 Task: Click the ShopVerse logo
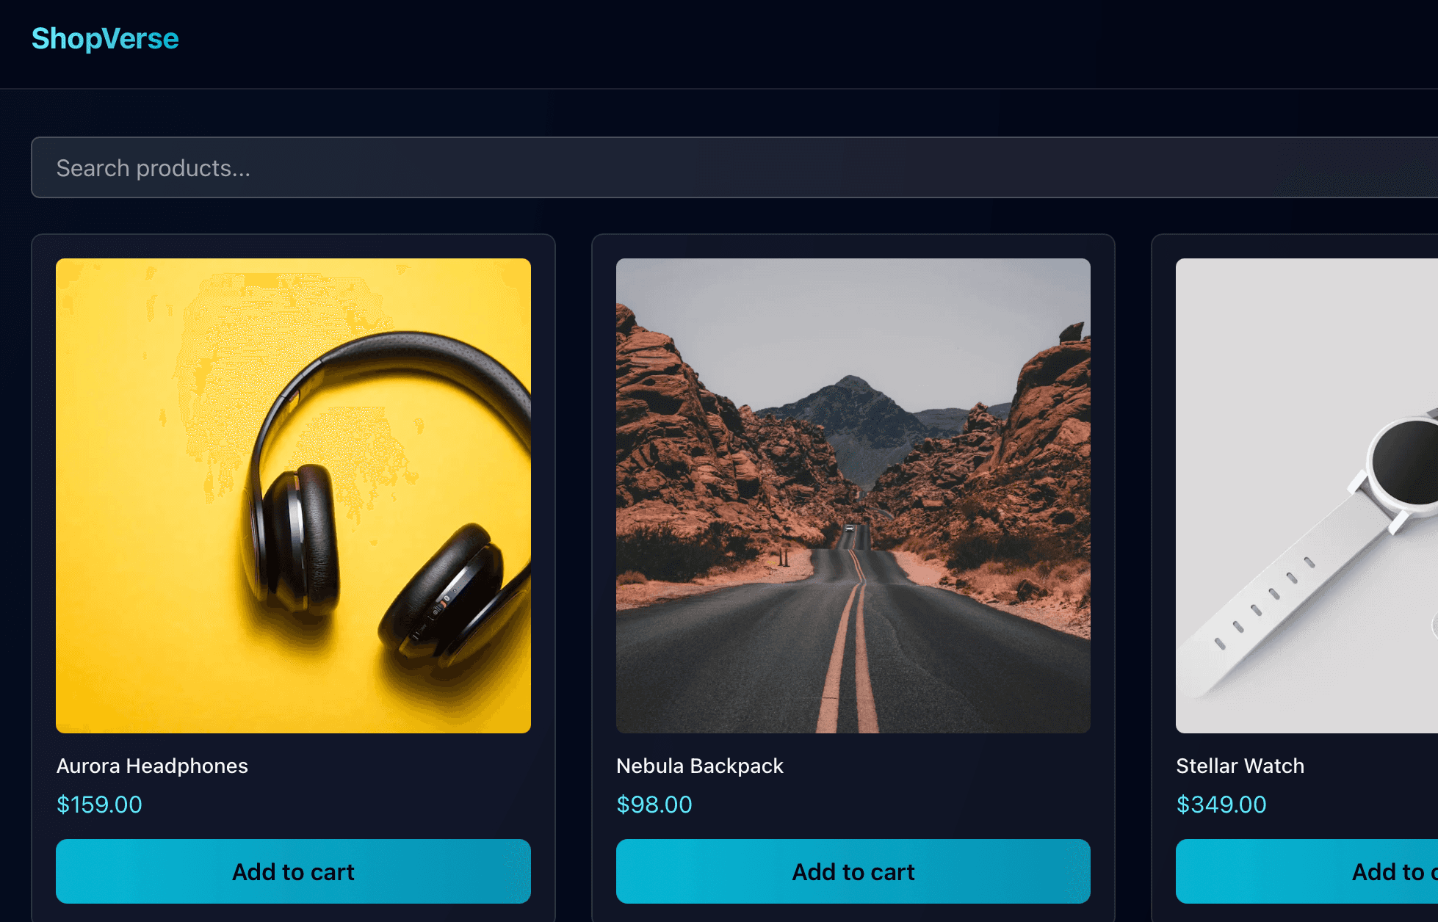point(105,38)
